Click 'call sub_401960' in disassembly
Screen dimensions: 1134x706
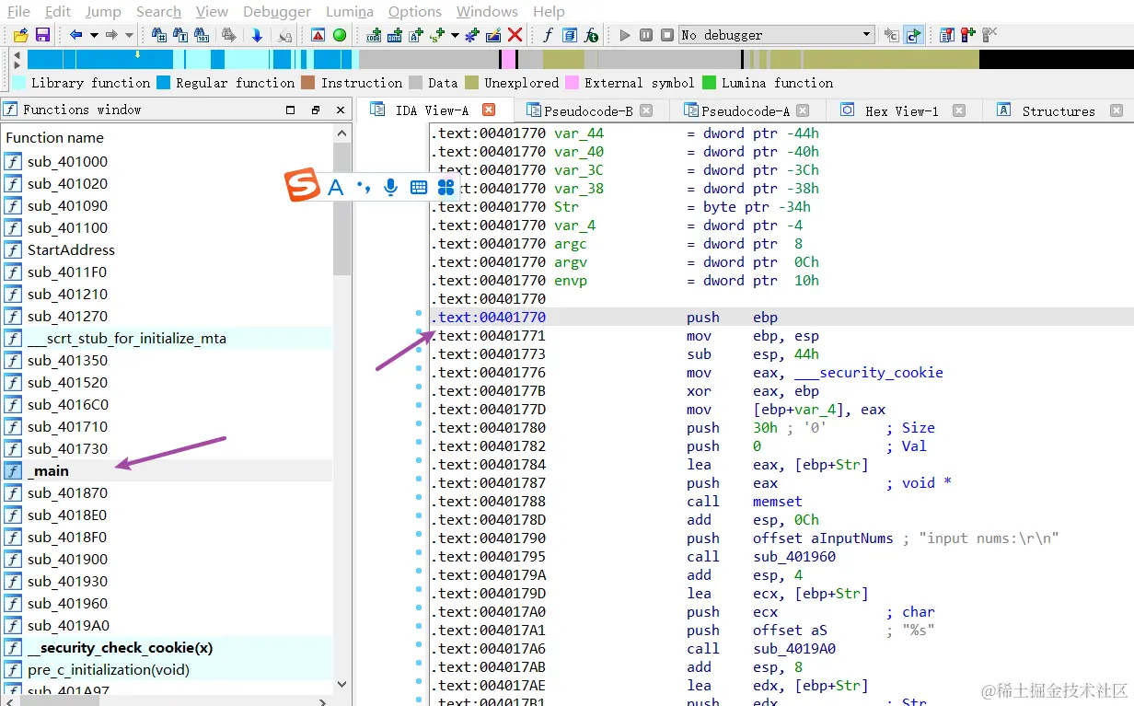(761, 556)
